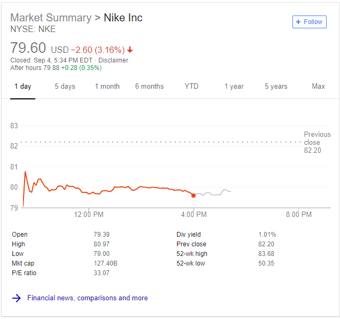Screen dimensions: 340x319
Task: Click the orange dot at 4:00 PM close
Action: coord(194,196)
